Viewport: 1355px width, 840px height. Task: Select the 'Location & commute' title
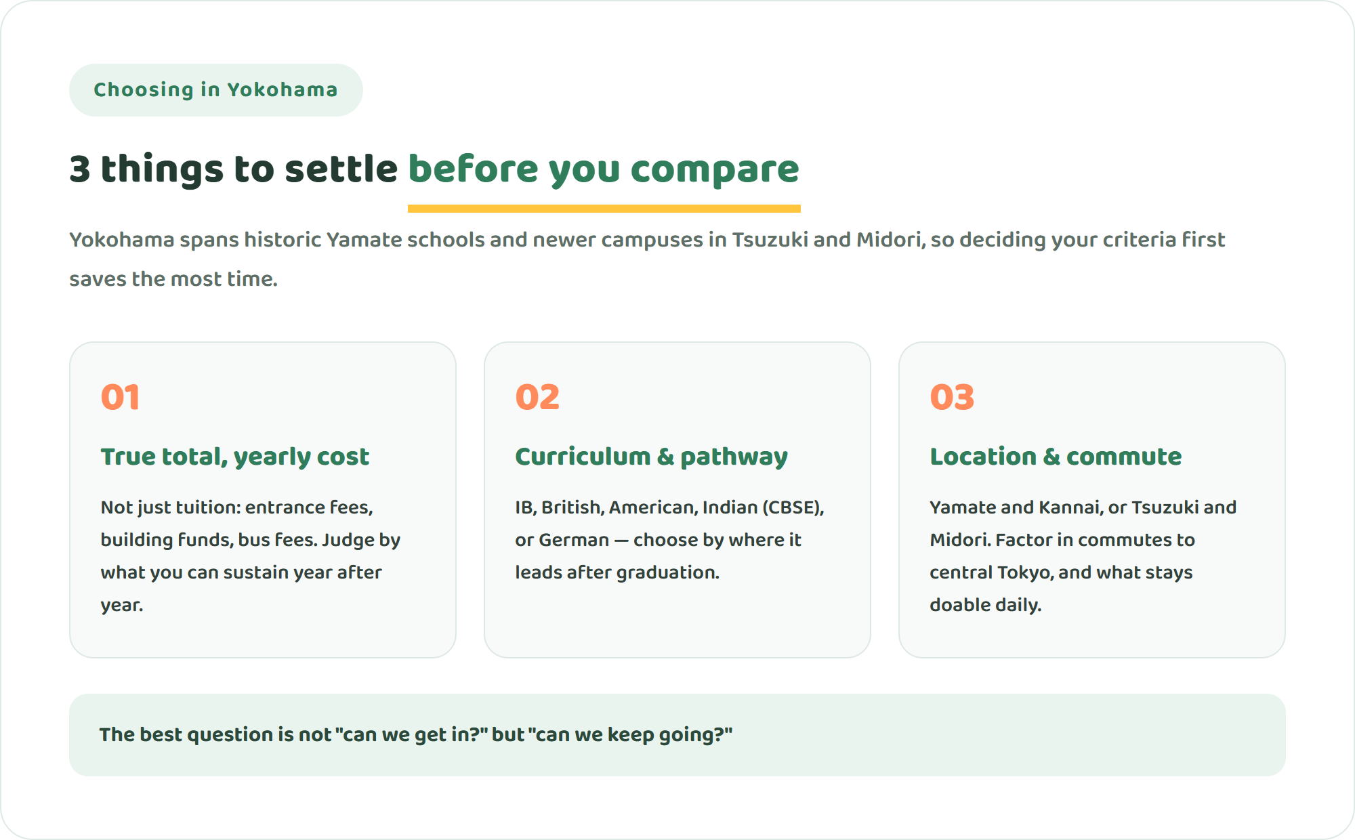[1056, 457]
